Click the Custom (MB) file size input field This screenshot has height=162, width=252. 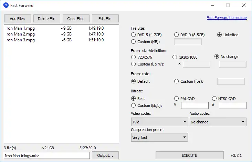[188, 42]
